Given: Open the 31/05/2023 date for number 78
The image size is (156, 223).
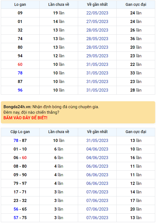Looking at the screenshot, I should point(97,73).
